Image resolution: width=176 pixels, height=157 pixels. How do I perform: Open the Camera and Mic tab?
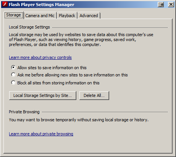40,16
